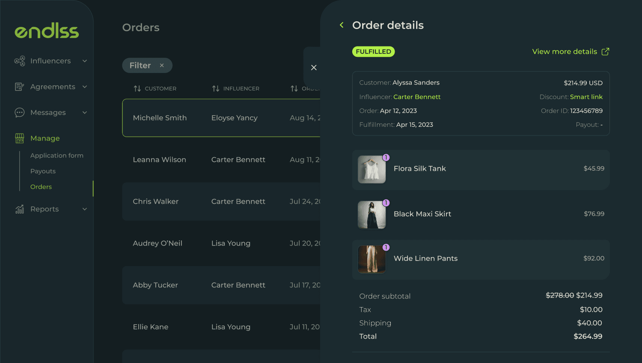
Task: Click quantity badge on Black Maxi Skirt
Action: click(x=386, y=203)
